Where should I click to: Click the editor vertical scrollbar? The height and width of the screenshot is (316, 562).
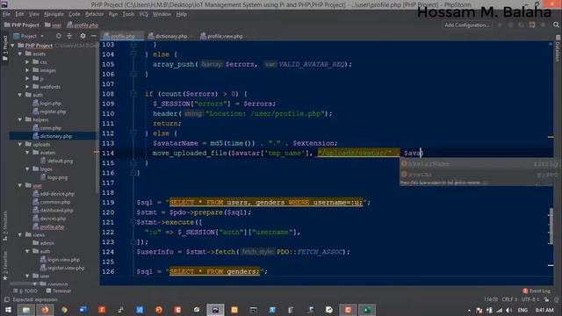pyautogui.click(x=551, y=226)
